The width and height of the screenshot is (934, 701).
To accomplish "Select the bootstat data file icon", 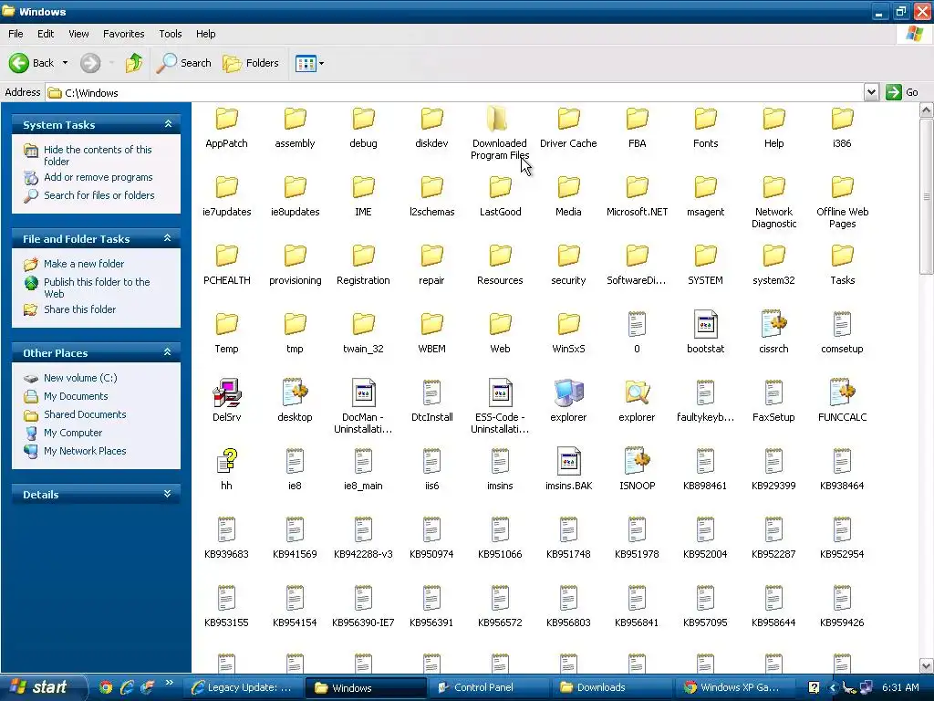I will coord(705,324).
